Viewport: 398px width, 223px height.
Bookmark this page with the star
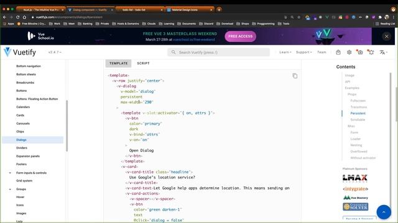(x=299, y=17)
